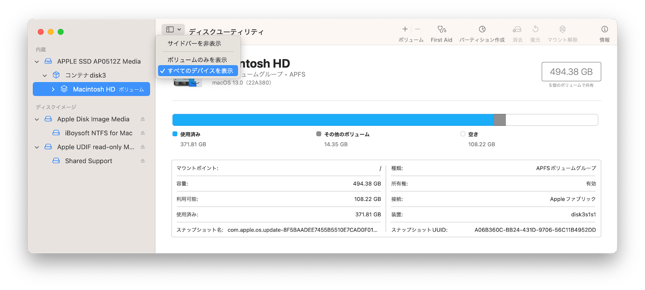Eject Apple Disk Image Media
645x290 pixels.
pyautogui.click(x=143, y=119)
